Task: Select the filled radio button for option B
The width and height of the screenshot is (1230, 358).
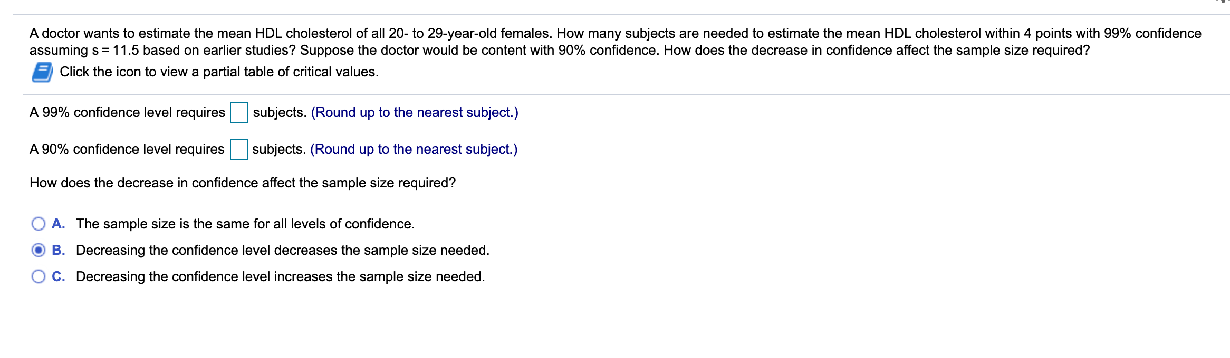Action: 39,251
